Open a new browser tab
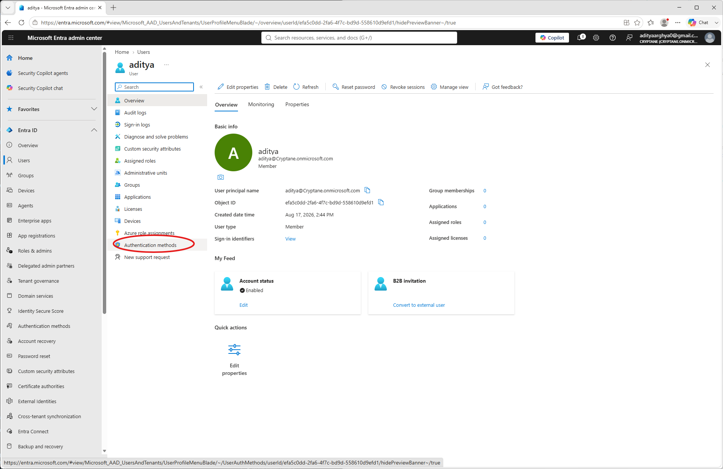The image size is (723, 469). pos(113,8)
